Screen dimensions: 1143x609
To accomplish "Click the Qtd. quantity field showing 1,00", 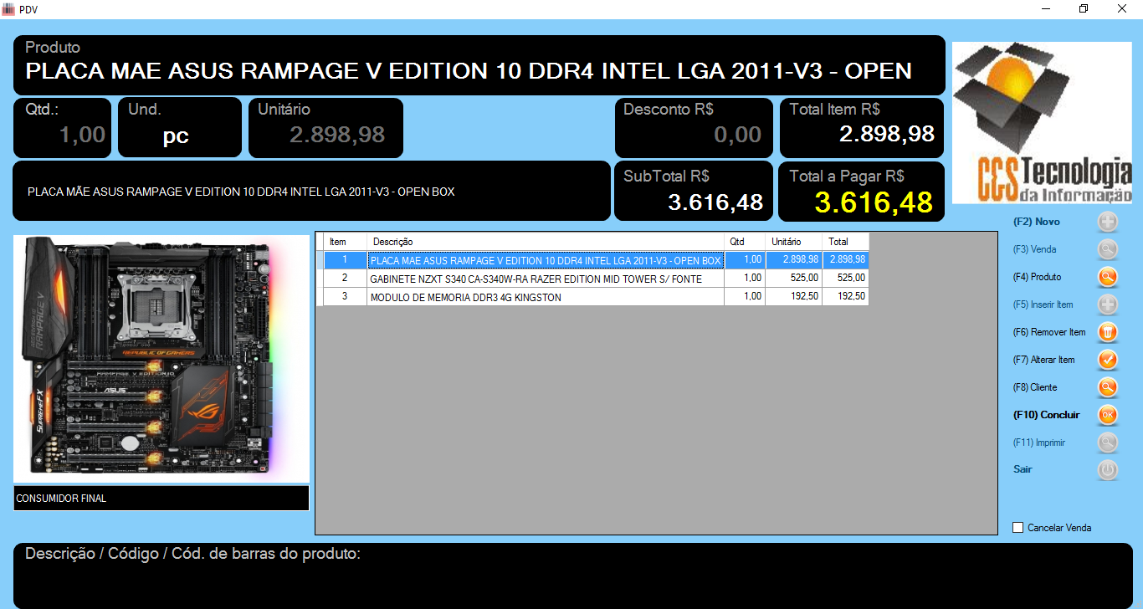I will tap(62, 128).
